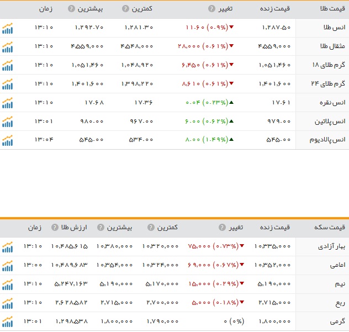Click the قیمت سکه column header
This screenshot has width=349, height=332.
click(x=330, y=227)
